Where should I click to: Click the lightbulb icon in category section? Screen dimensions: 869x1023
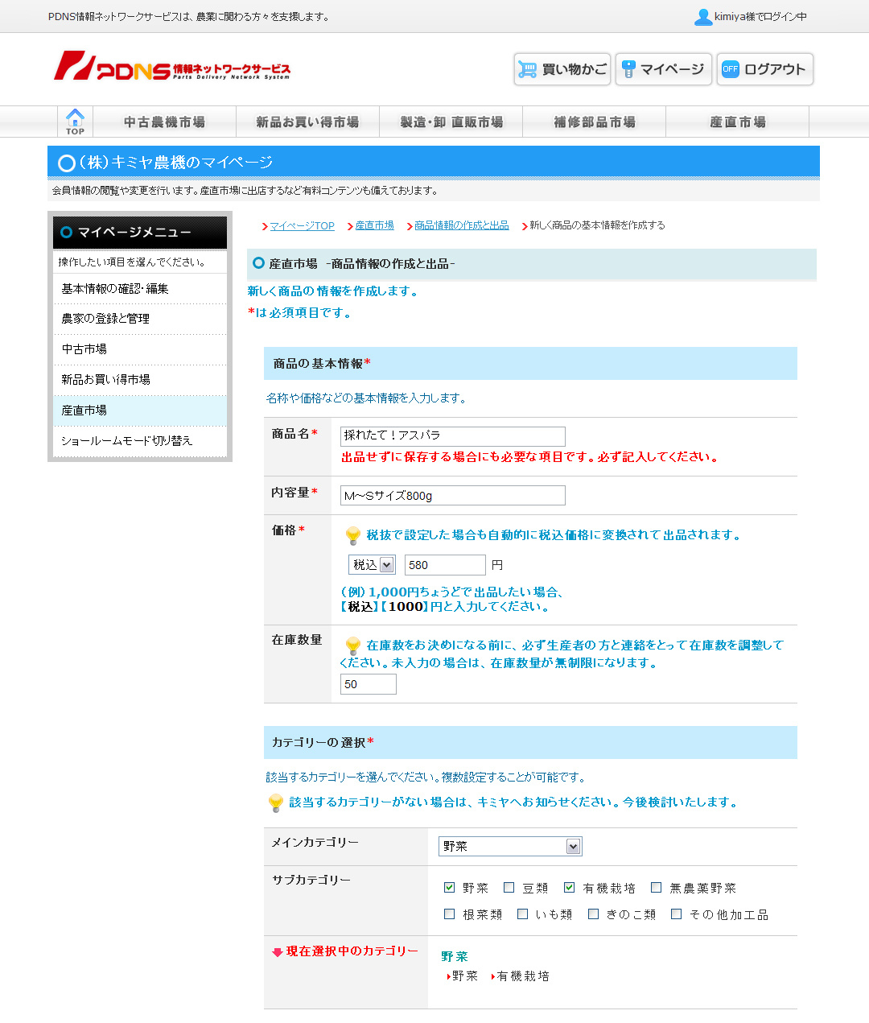click(x=275, y=802)
